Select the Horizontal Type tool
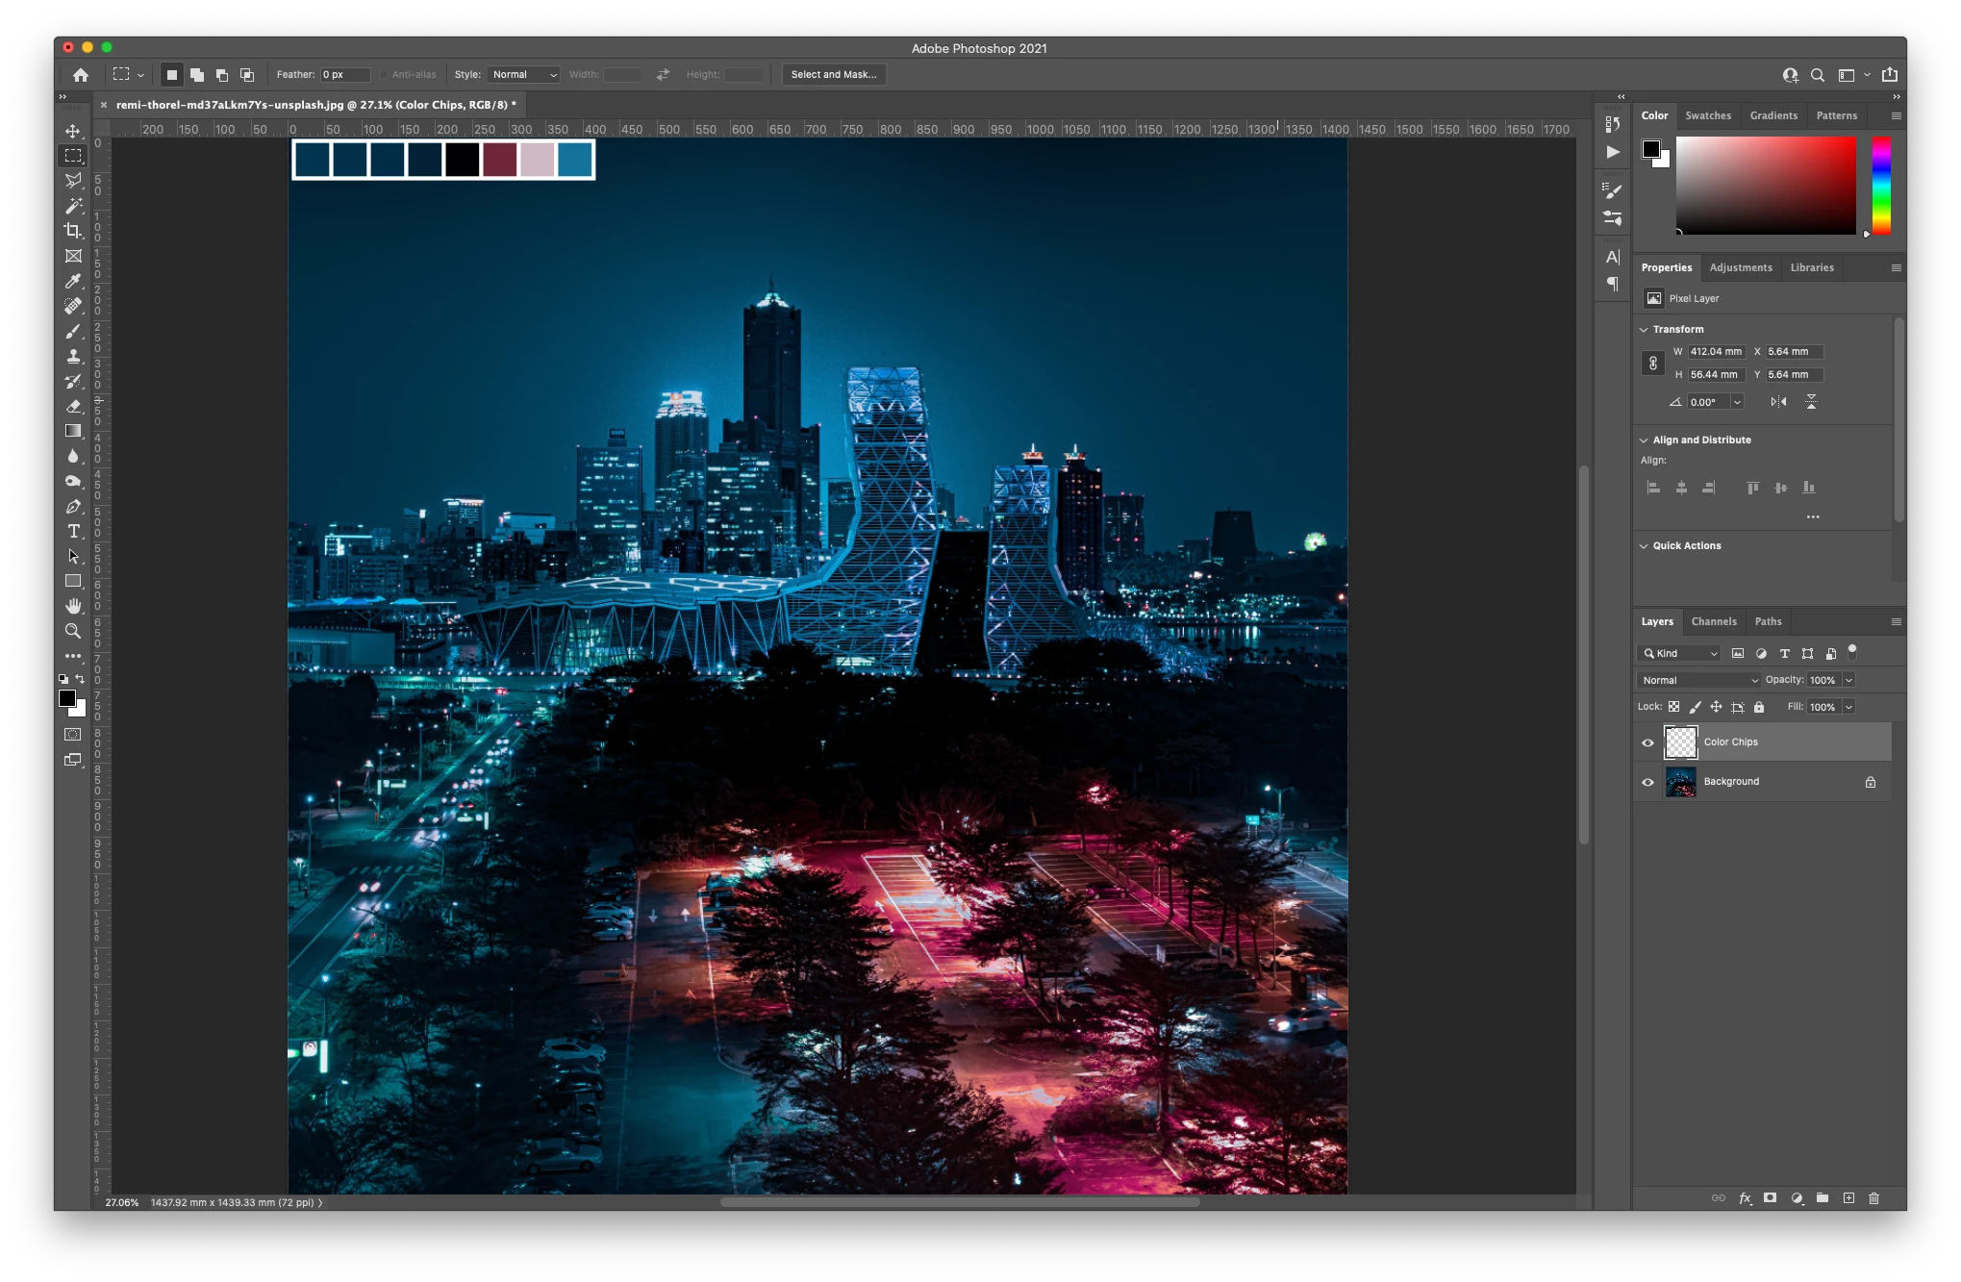1961x1282 pixels. [73, 531]
